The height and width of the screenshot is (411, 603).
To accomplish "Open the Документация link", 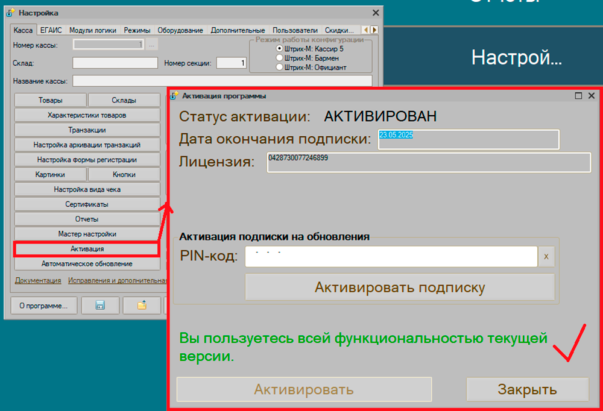I will pos(38,280).
